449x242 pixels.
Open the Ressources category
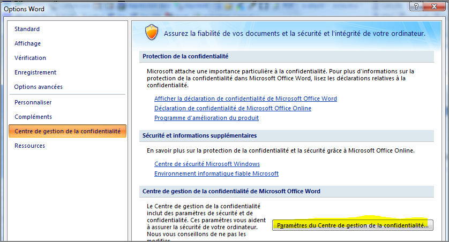click(x=30, y=146)
